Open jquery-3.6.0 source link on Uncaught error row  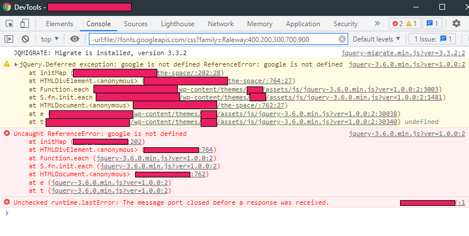[407, 134]
